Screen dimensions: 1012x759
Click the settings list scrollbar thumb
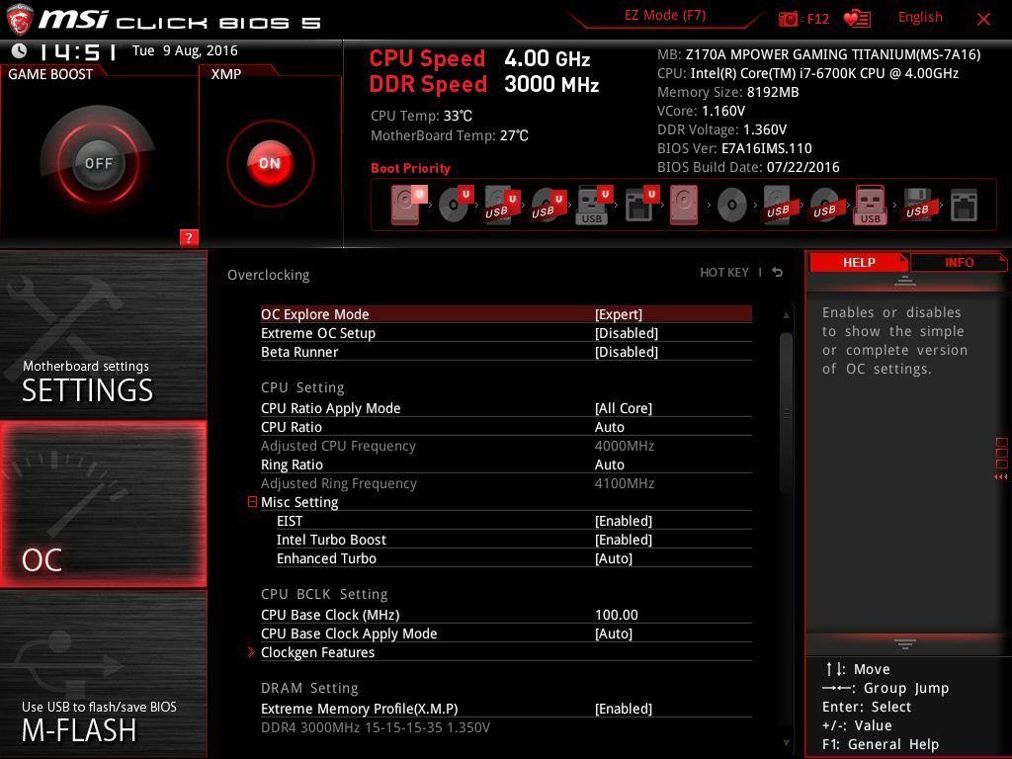tap(786, 413)
